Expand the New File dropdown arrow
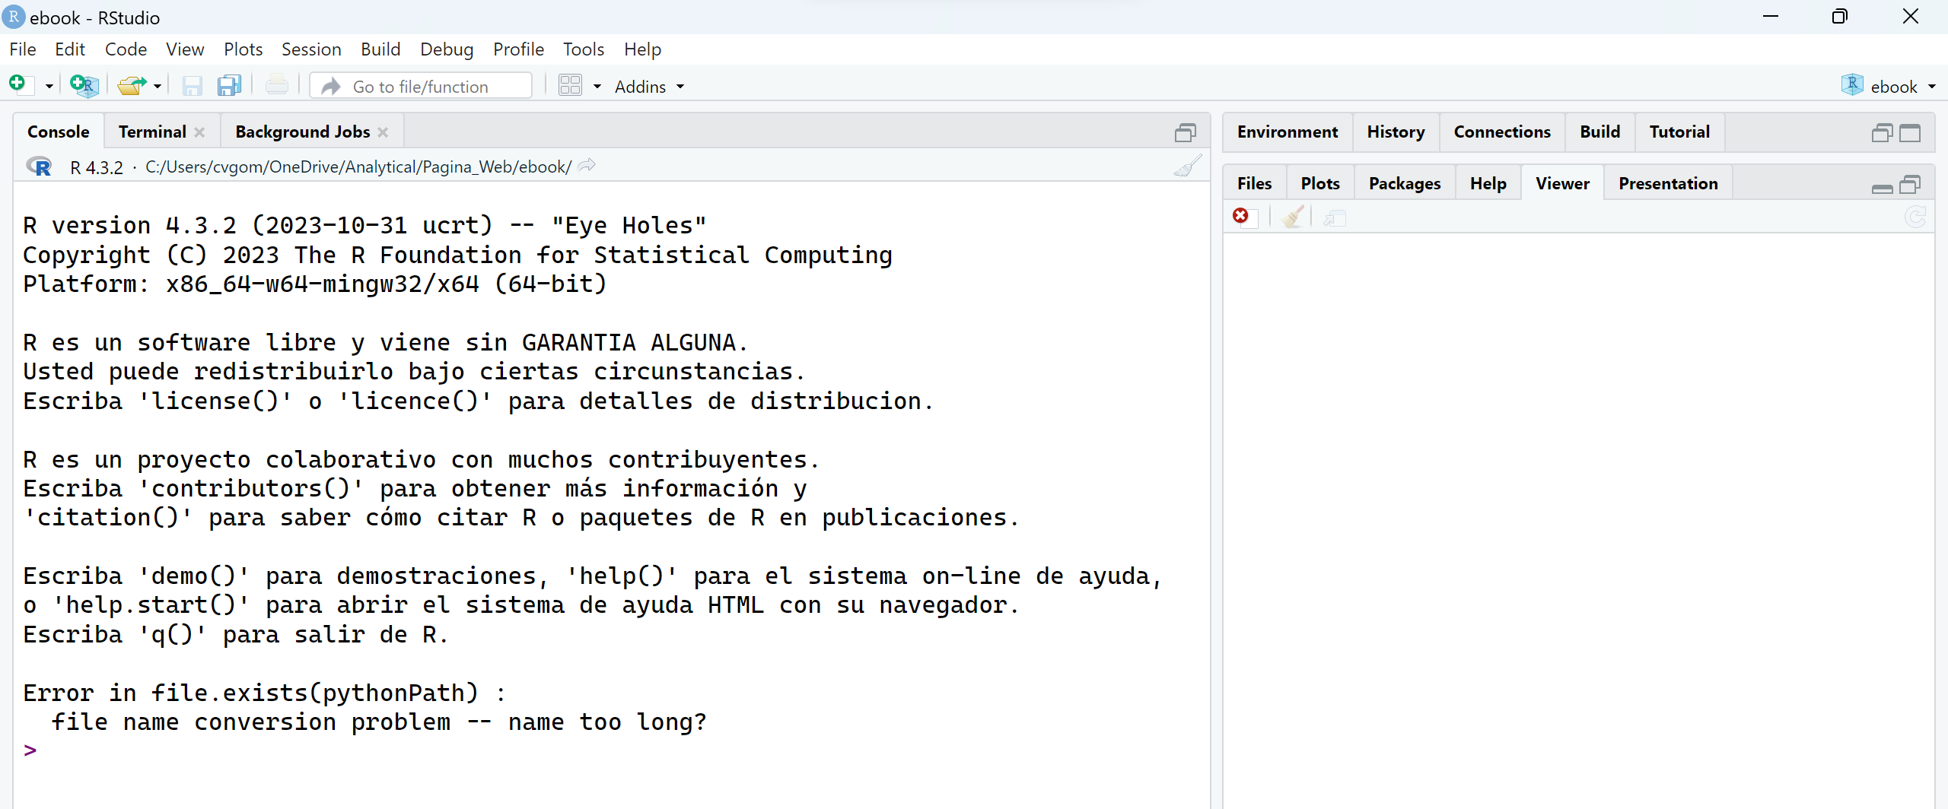 (49, 87)
